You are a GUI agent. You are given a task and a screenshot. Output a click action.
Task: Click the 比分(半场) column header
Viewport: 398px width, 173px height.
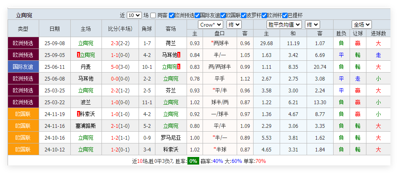click(x=120, y=29)
